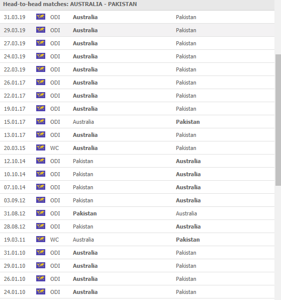Click ODI label on 22.03.19 row

click(55, 69)
